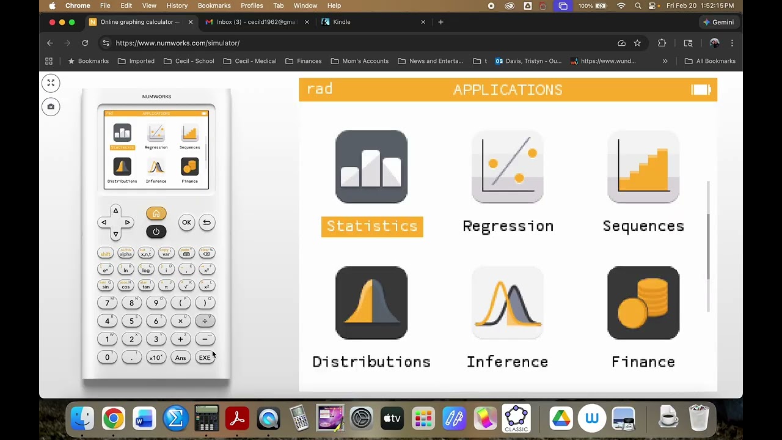Viewport: 782px width, 440px height.
Task: Show more bookmarks with the double chevron
Action: (x=665, y=61)
